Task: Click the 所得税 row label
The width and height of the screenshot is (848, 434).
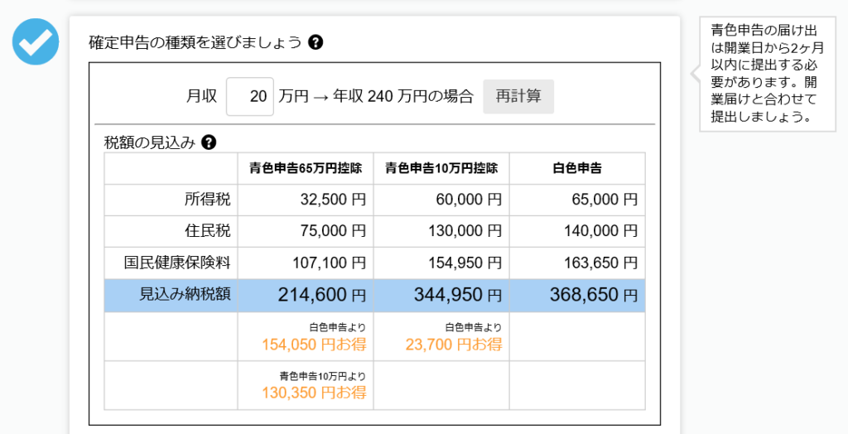Action: pos(208,200)
